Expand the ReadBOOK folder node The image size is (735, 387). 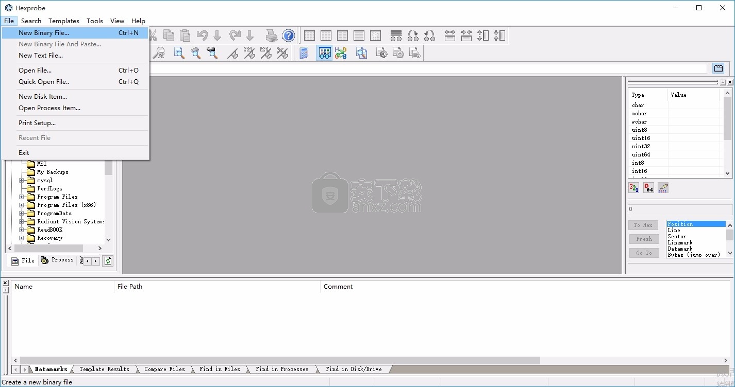[22, 230]
